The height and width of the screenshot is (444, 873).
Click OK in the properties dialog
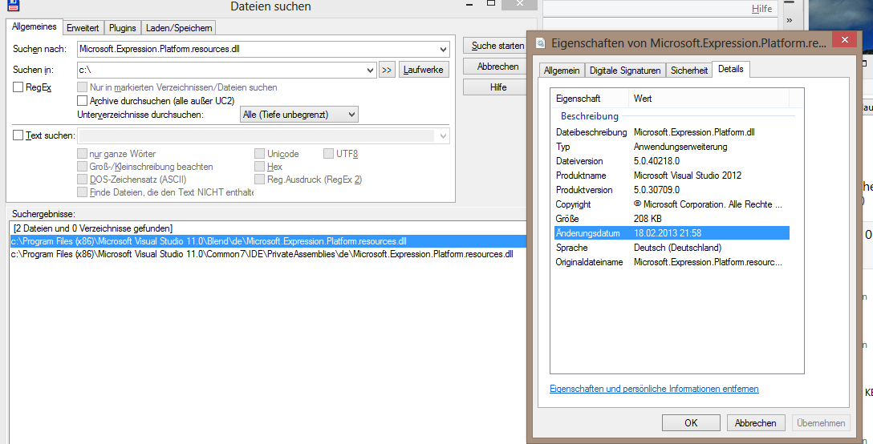(691, 423)
